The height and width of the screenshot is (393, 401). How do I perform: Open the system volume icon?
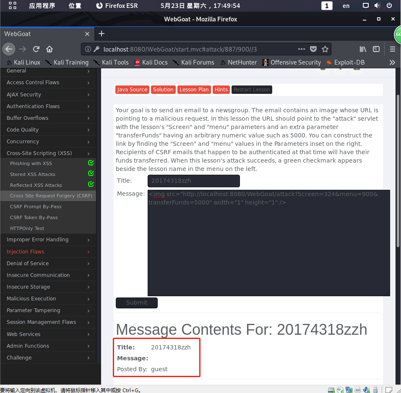(x=378, y=5)
